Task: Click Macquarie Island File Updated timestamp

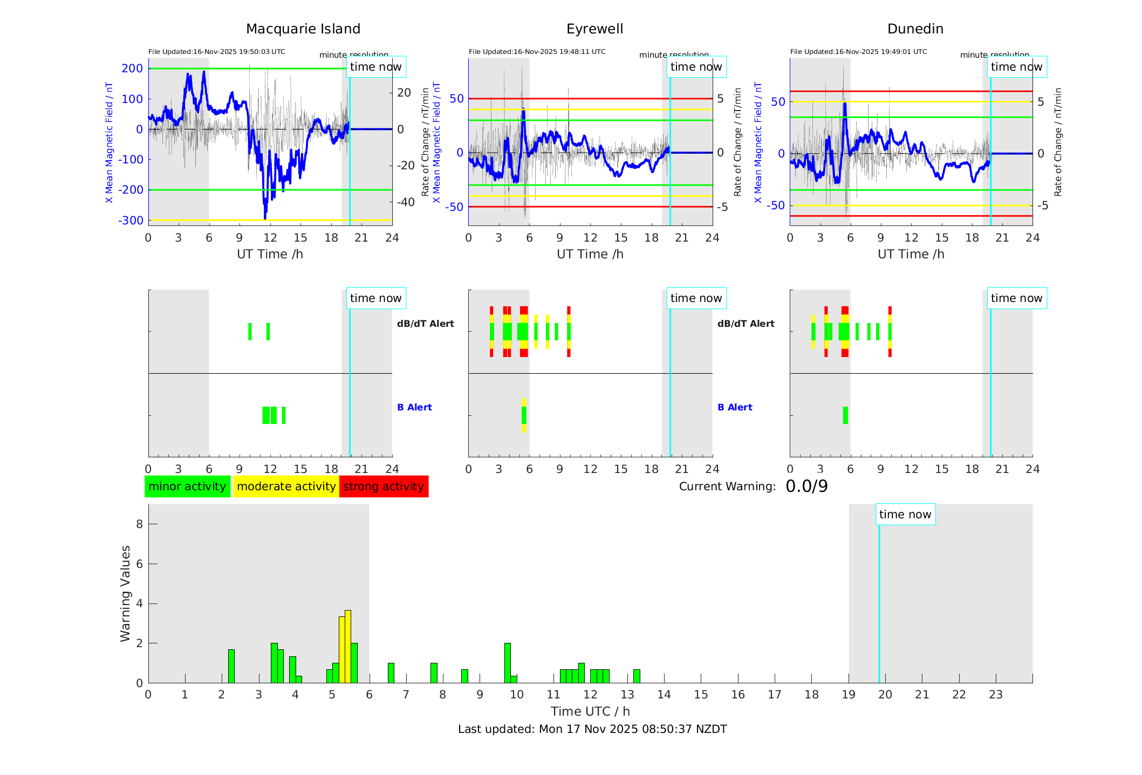Action: pos(217,52)
